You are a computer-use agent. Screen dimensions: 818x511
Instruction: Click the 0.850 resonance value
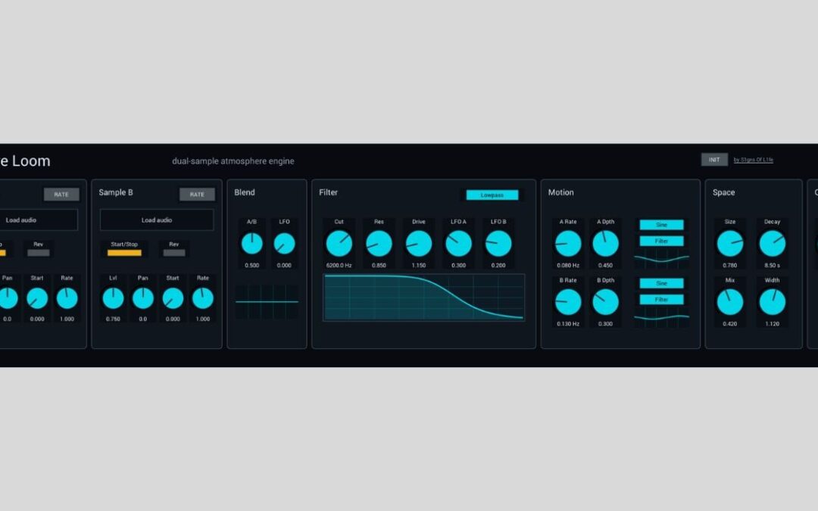coord(379,266)
